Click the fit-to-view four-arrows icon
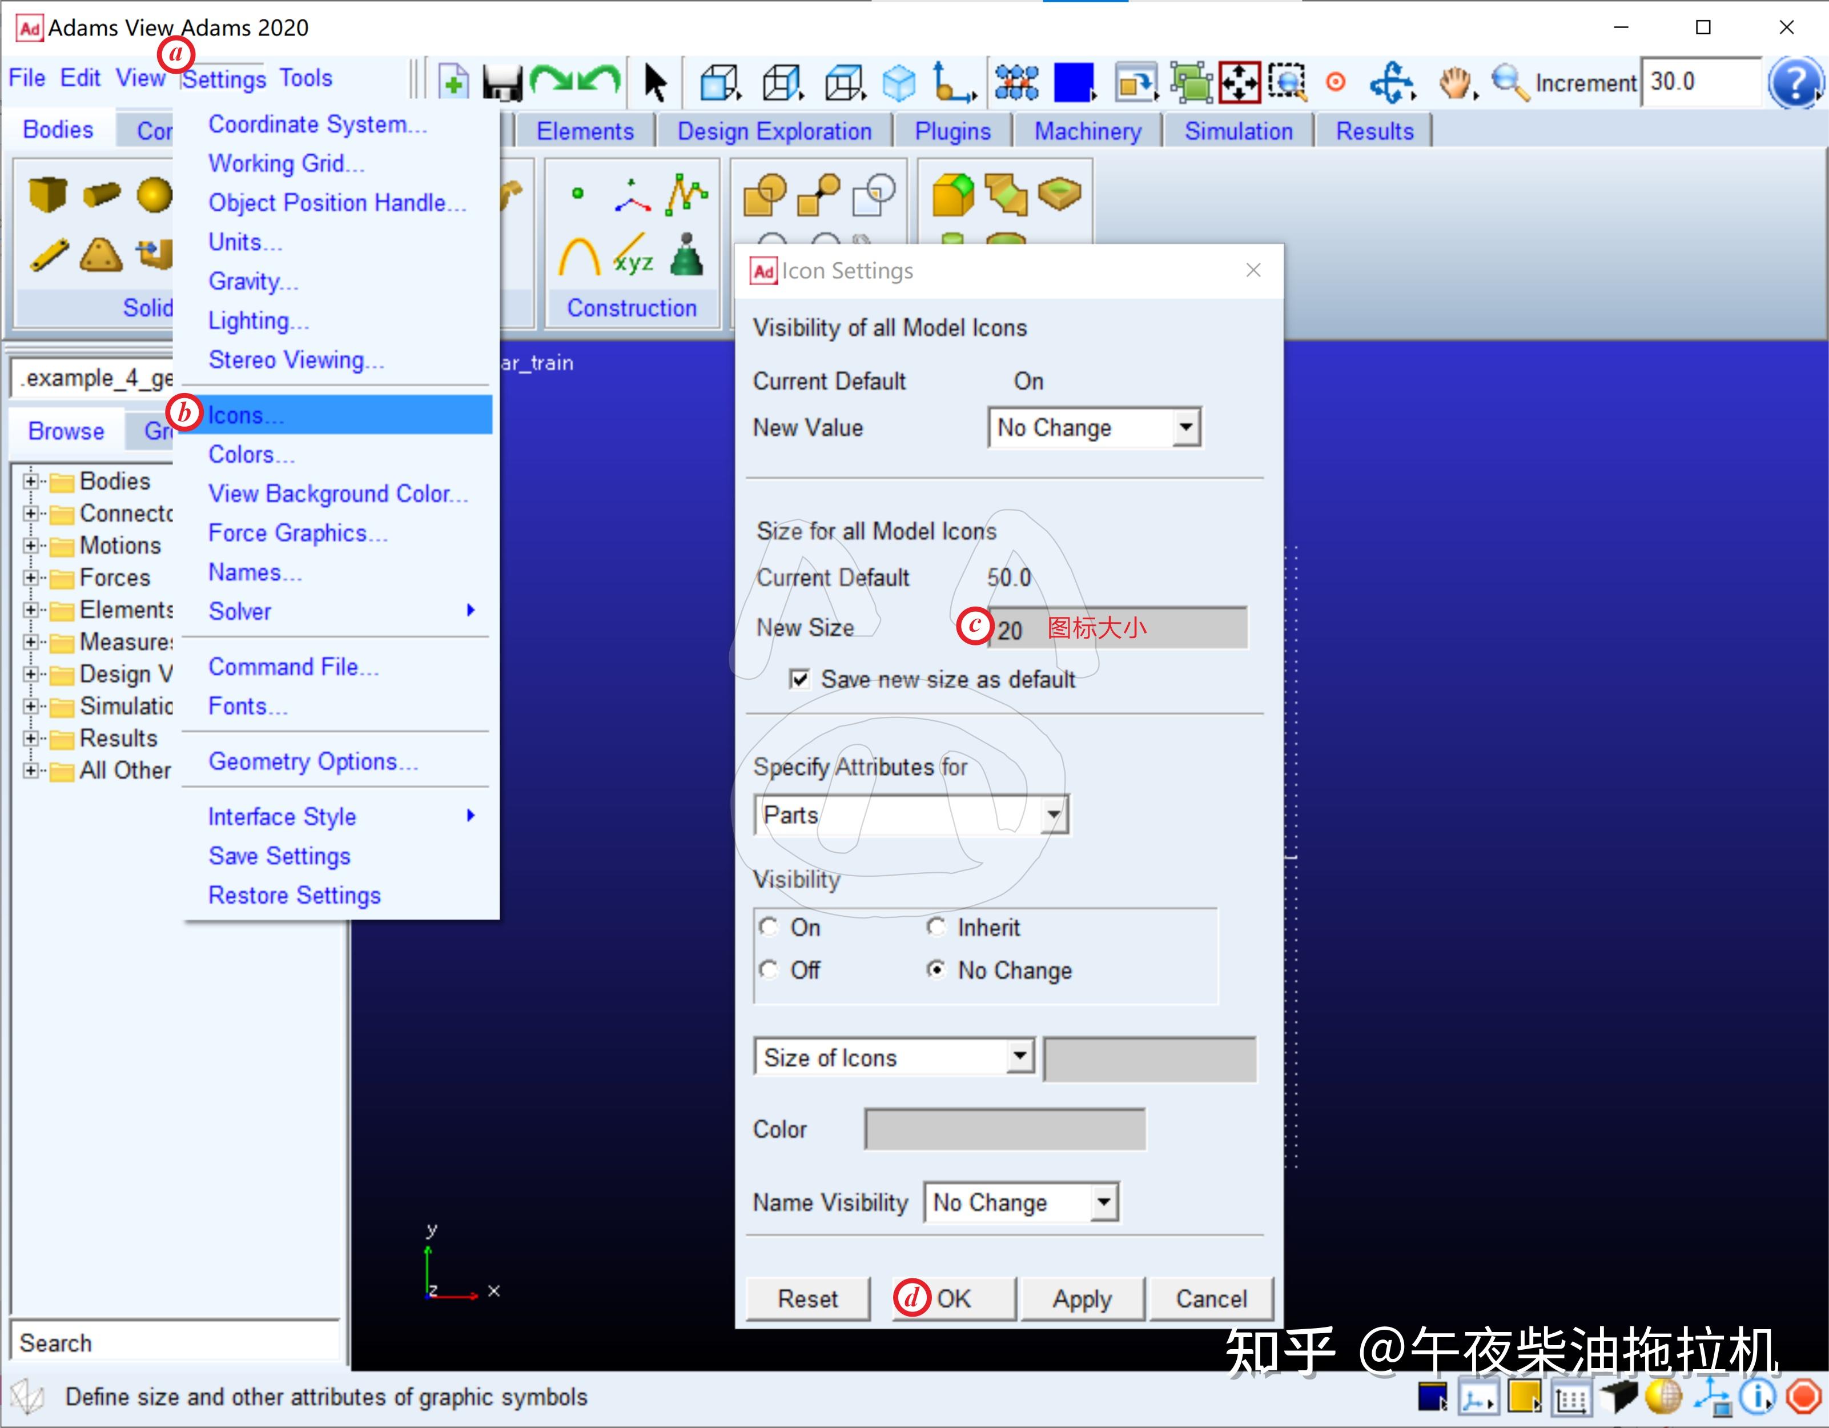Viewport: 1829px width, 1428px height. 1240,82
